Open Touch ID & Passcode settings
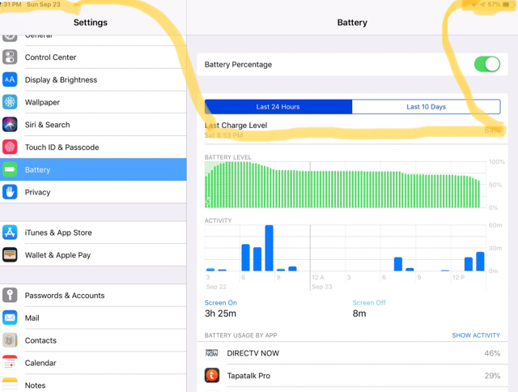 tap(93, 147)
